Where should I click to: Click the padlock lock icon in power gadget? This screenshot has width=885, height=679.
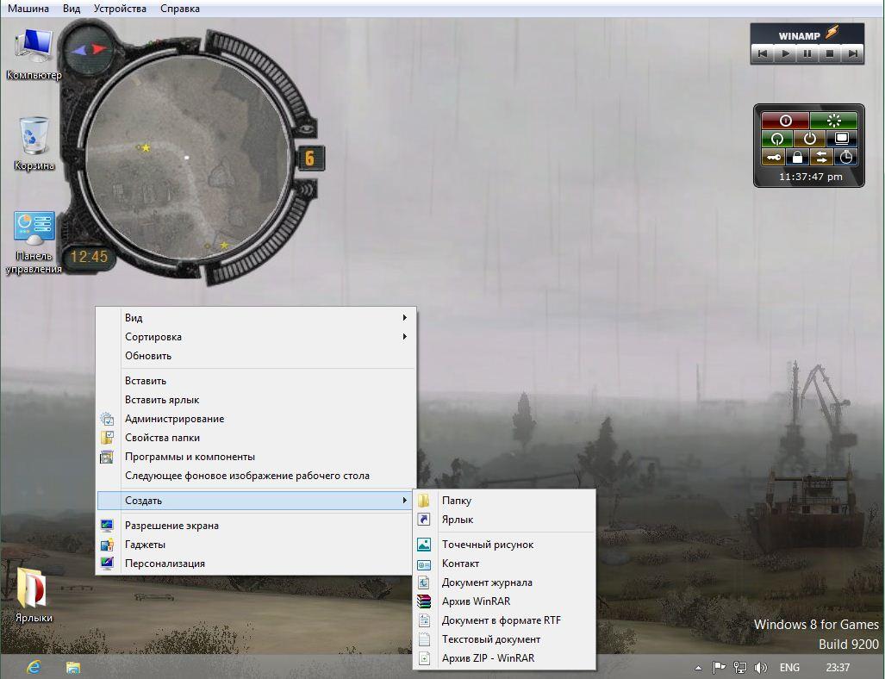click(797, 157)
